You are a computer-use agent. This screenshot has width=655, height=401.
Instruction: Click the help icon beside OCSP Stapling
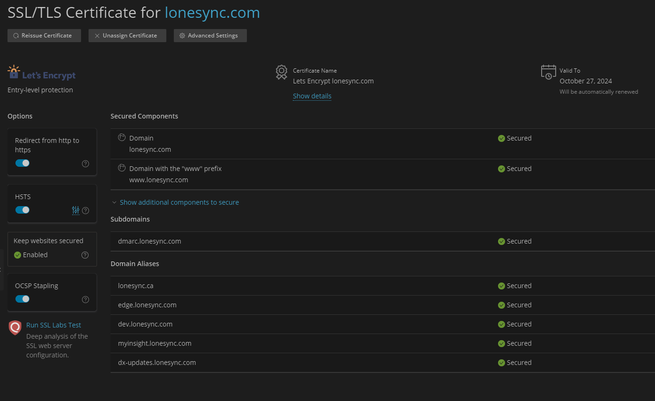click(85, 299)
